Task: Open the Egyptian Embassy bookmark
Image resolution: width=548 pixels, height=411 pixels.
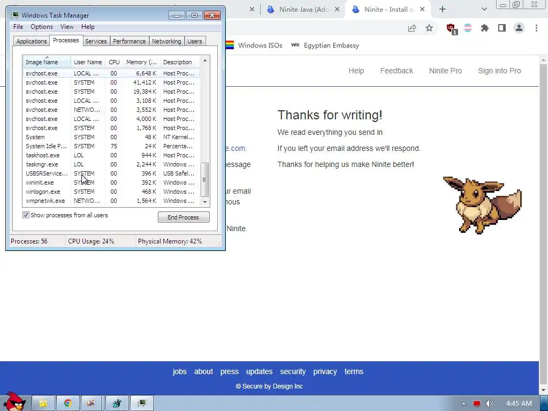Action: (325, 45)
